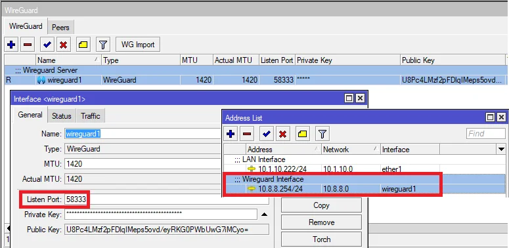Click the Name field containing wireguard1
Viewport: 509px width, 248px height.
[143, 134]
